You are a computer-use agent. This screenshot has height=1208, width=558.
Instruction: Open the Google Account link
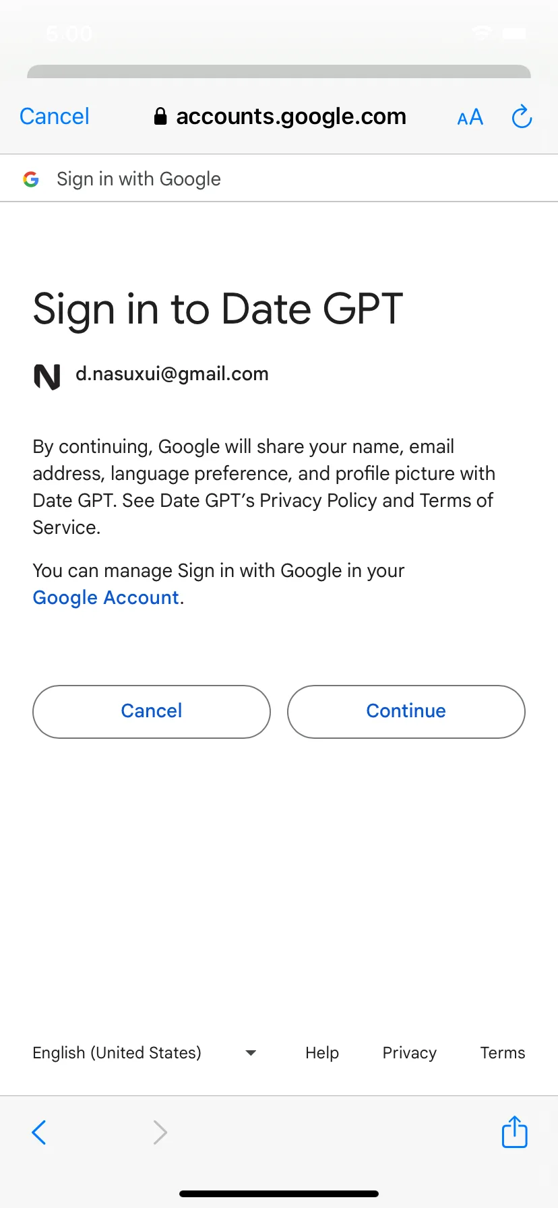(106, 598)
